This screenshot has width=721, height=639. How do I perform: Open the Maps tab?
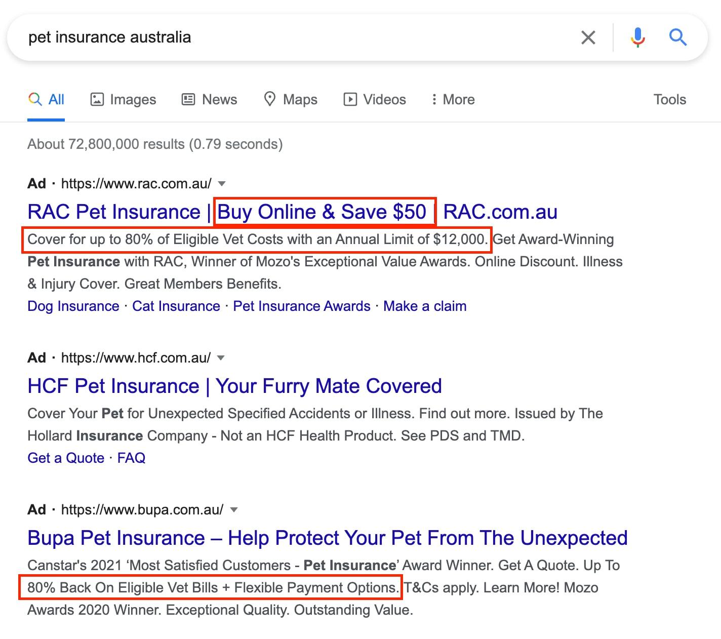pyautogui.click(x=291, y=99)
